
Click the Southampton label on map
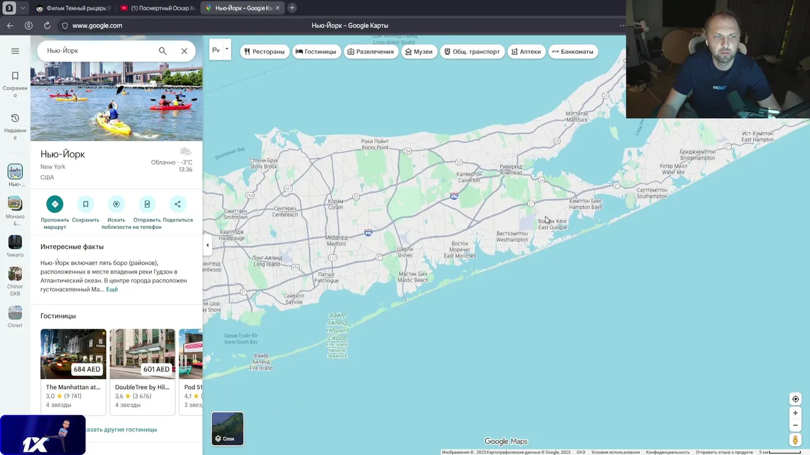click(652, 193)
